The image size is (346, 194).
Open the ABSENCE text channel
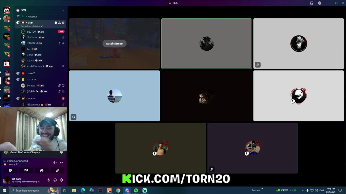pyautogui.click(x=41, y=17)
